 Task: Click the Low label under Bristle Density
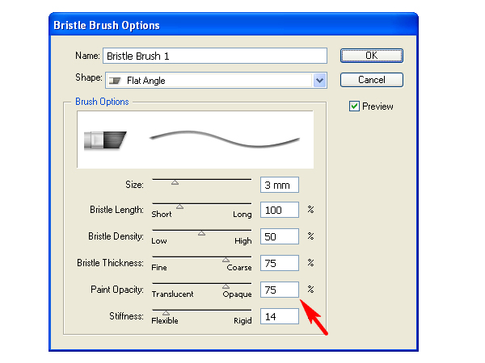point(159,240)
